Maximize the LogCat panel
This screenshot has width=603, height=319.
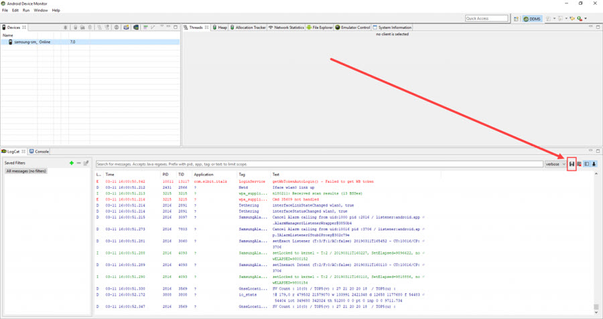[598, 151]
